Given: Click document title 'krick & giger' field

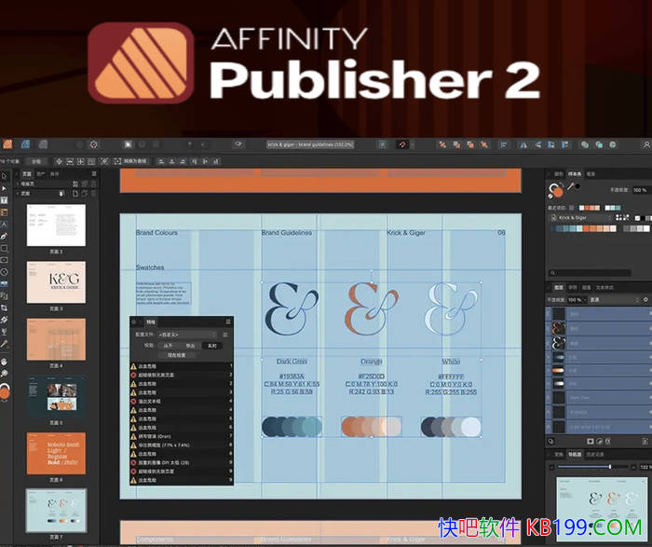Looking at the screenshot, I should click(310, 144).
